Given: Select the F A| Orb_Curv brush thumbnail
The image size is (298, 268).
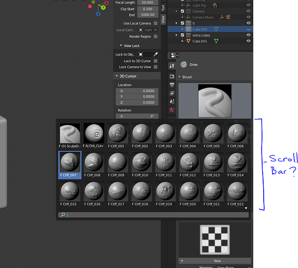Looking at the screenshot, I should click(94, 135).
